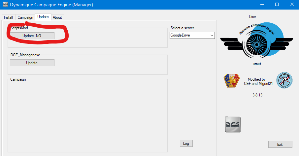Click the ScriptsMod group label
The width and height of the screenshot is (299, 156).
pos(19,28)
